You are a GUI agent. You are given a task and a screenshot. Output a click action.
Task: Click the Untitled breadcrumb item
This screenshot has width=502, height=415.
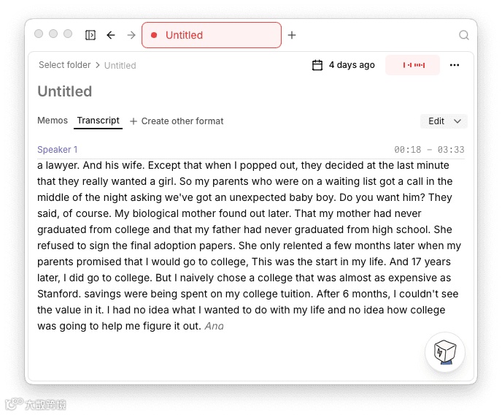coord(120,65)
